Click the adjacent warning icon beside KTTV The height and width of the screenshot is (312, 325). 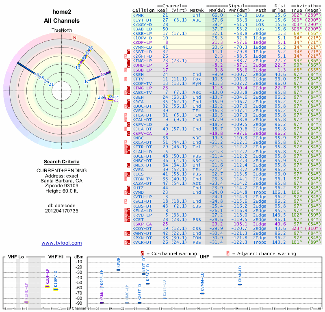126,79
